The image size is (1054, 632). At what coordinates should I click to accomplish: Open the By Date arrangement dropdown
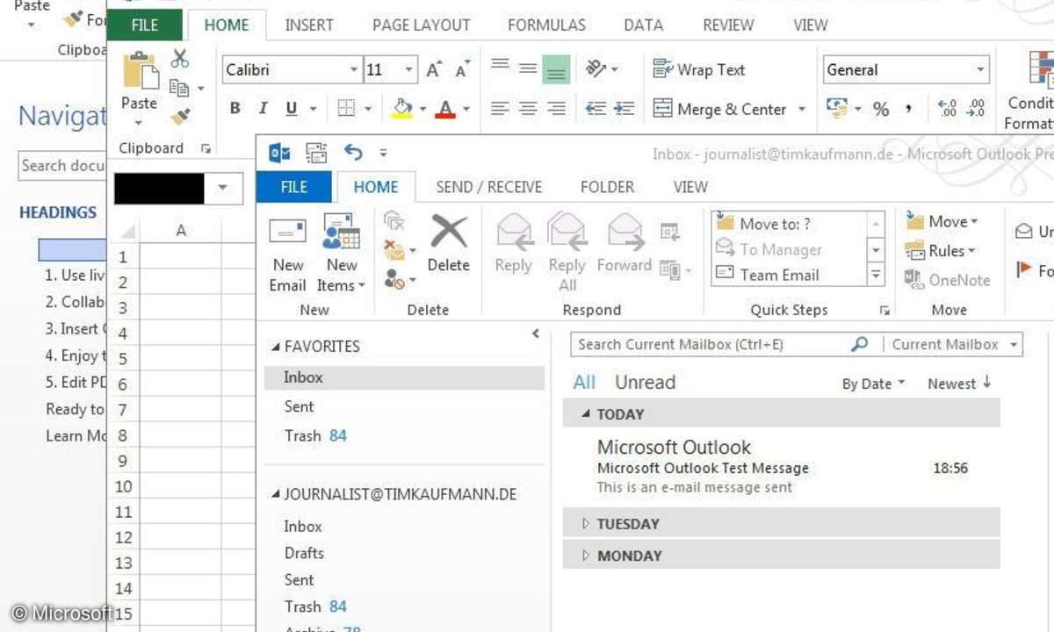(x=873, y=384)
